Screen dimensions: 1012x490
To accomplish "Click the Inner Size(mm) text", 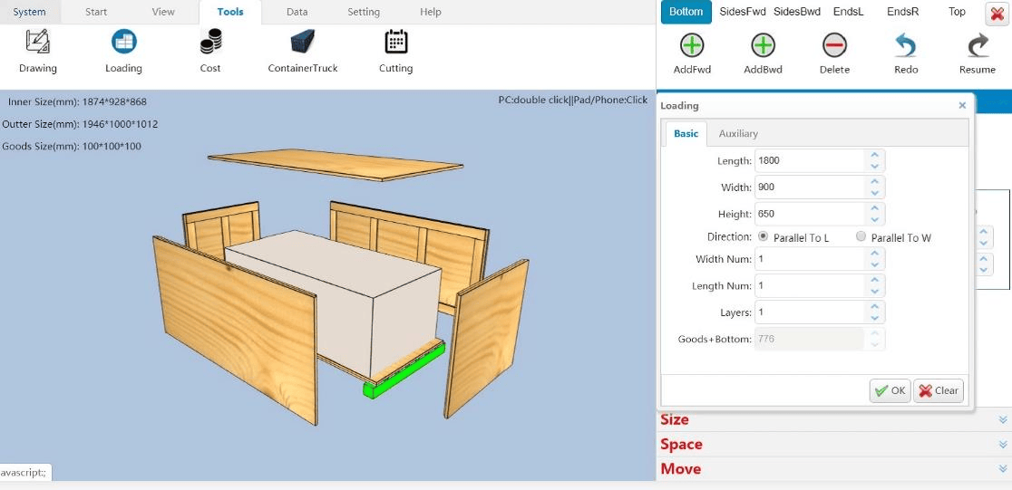I will click(77, 101).
